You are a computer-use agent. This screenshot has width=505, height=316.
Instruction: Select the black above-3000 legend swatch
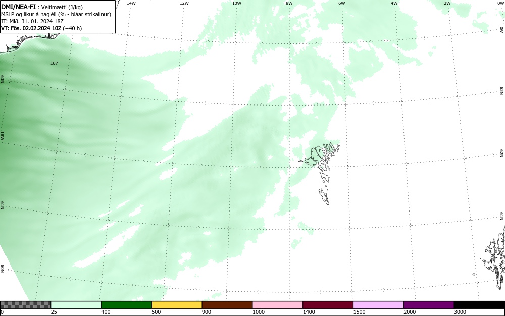(479, 305)
